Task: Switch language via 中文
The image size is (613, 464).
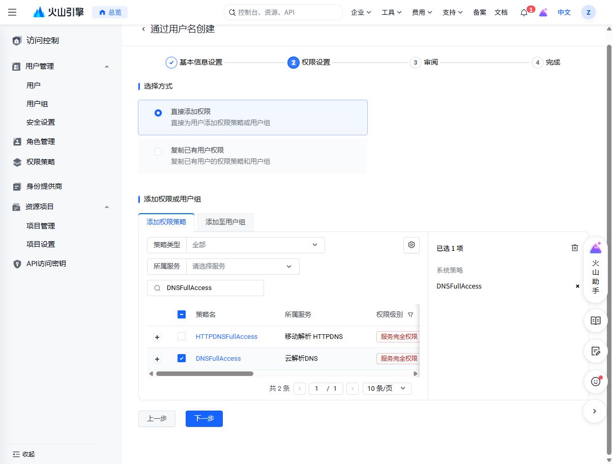Action: click(x=564, y=12)
